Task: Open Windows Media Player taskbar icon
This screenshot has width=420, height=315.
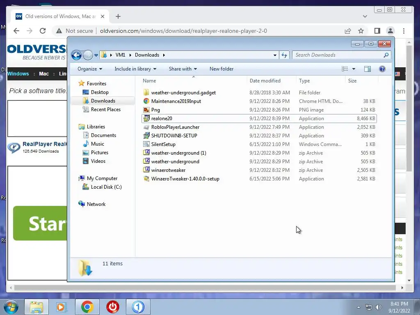Action: point(62,307)
